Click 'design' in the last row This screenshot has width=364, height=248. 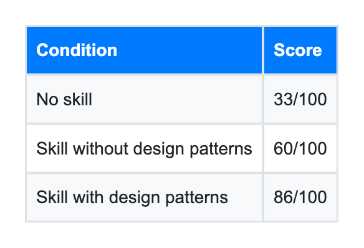[x=135, y=199]
